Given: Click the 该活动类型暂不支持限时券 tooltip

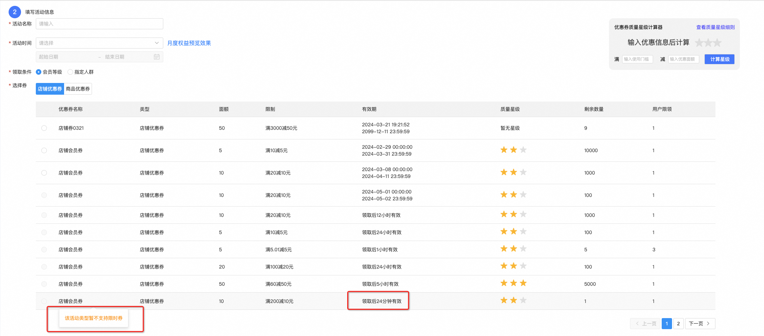Looking at the screenshot, I should pyautogui.click(x=94, y=318).
